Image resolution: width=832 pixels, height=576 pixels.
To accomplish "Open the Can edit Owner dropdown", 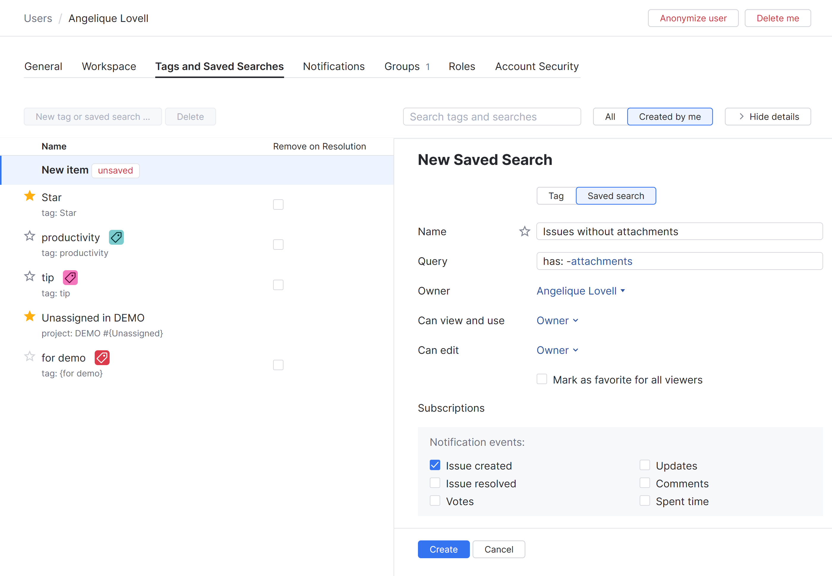I will [x=557, y=350].
